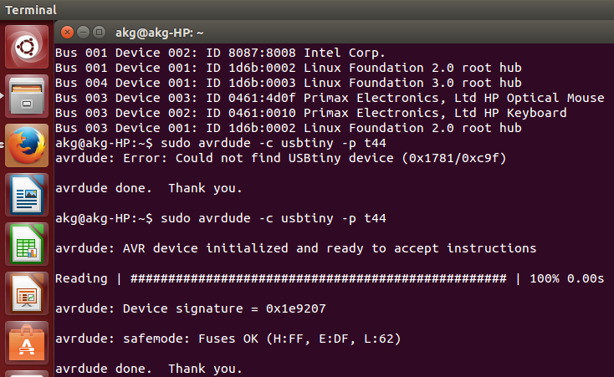Launch Firefox web browser
Viewport: 614px width, 377px height.
click(x=27, y=145)
